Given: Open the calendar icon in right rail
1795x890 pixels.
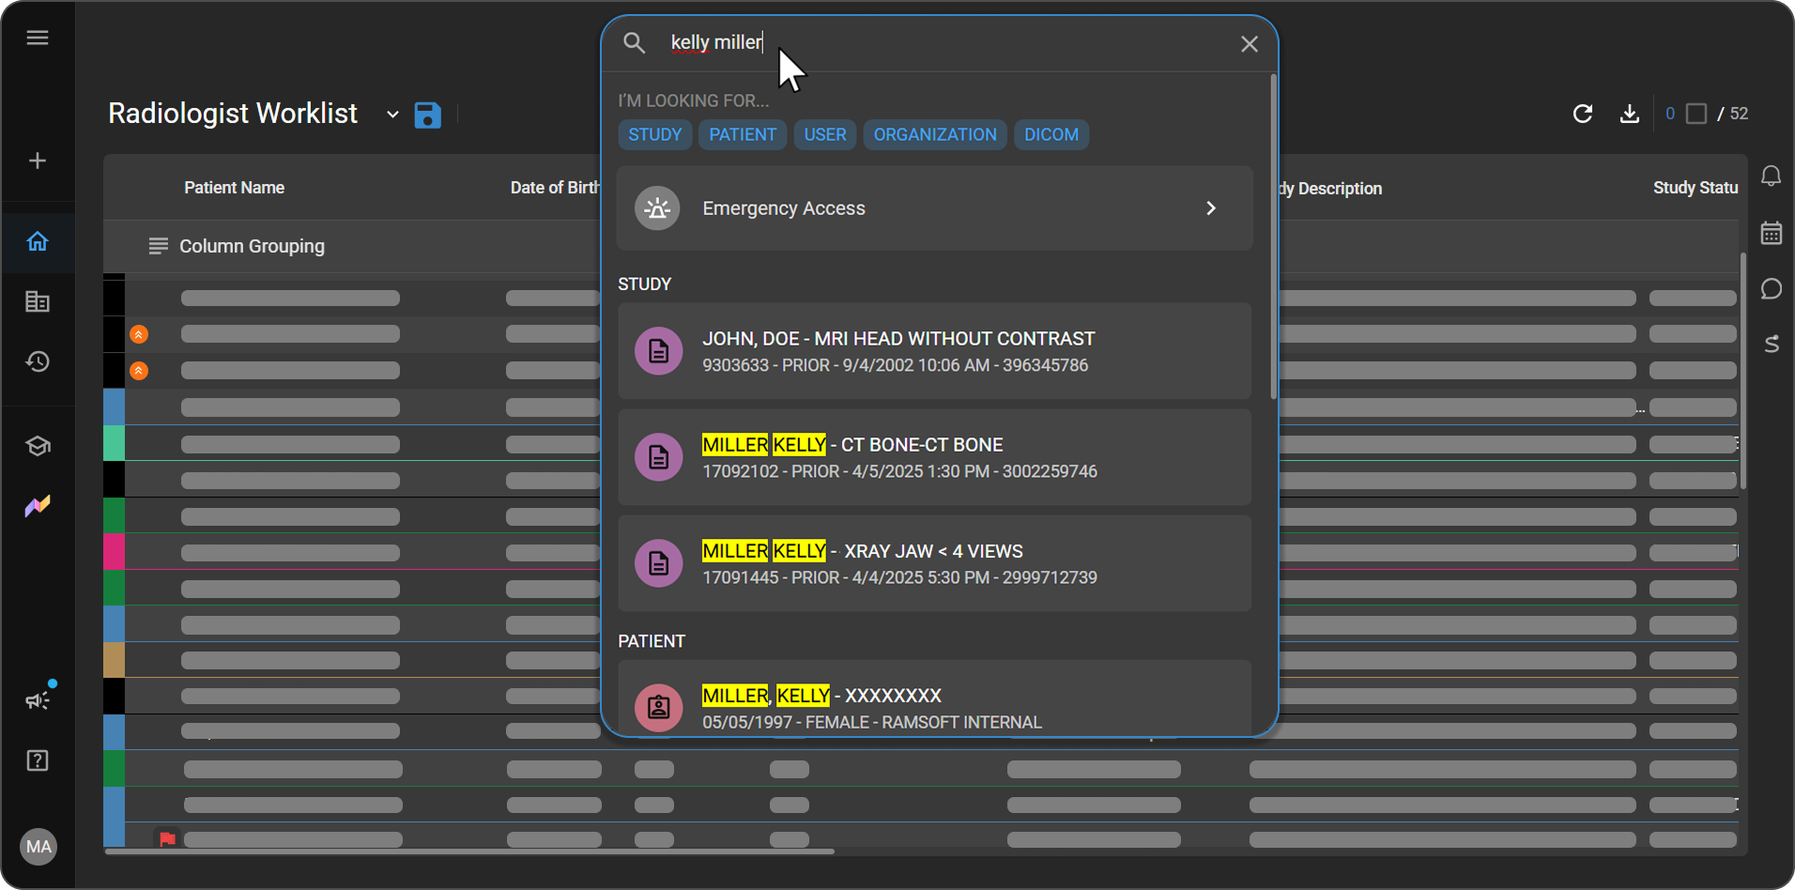Looking at the screenshot, I should (x=1772, y=233).
